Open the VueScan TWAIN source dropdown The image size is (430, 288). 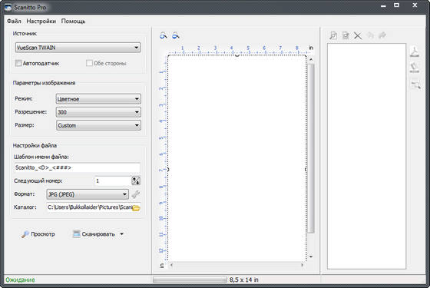(x=78, y=48)
